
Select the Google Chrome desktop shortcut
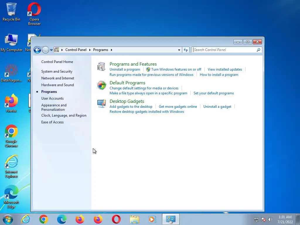(11, 136)
